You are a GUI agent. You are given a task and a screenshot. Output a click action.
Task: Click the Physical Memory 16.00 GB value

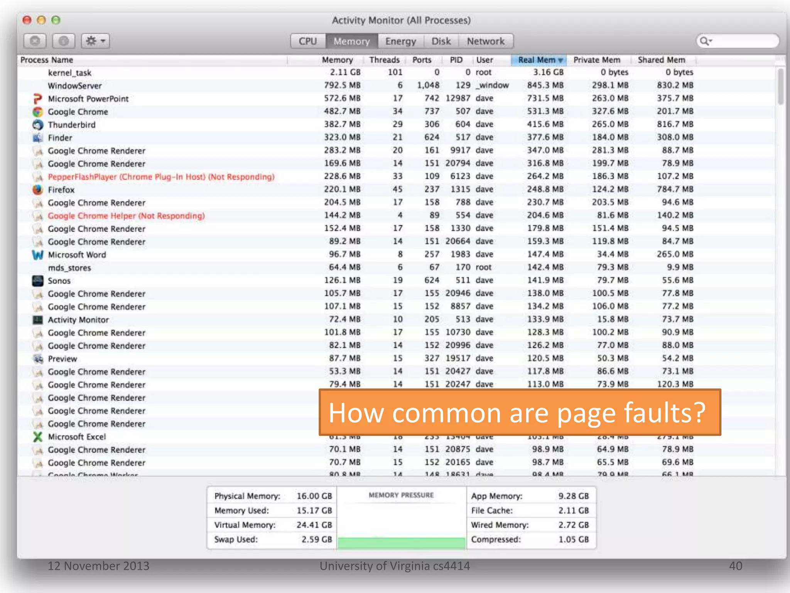pyautogui.click(x=314, y=496)
